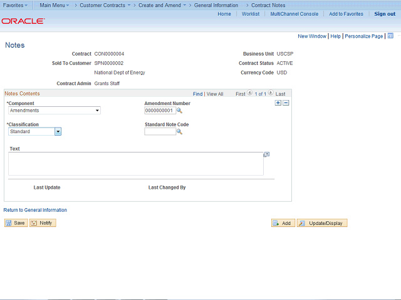
Task: Click Return to General Information link
Action: tap(35, 210)
